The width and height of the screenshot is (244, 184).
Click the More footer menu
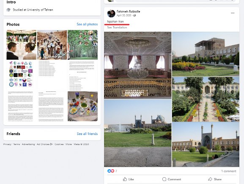(x=69, y=144)
